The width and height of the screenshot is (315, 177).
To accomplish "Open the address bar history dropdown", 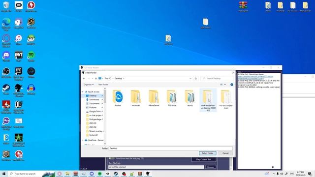I will [x=190, y=79].
